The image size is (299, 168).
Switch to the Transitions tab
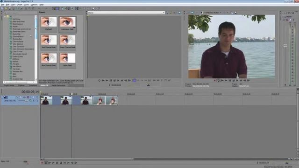coord(33,85)
